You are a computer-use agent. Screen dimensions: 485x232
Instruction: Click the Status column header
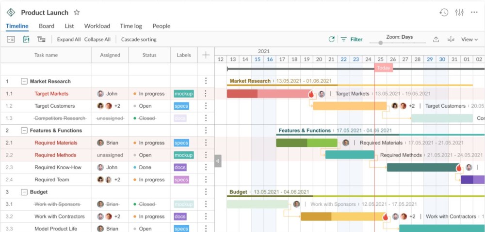point(149,55)
